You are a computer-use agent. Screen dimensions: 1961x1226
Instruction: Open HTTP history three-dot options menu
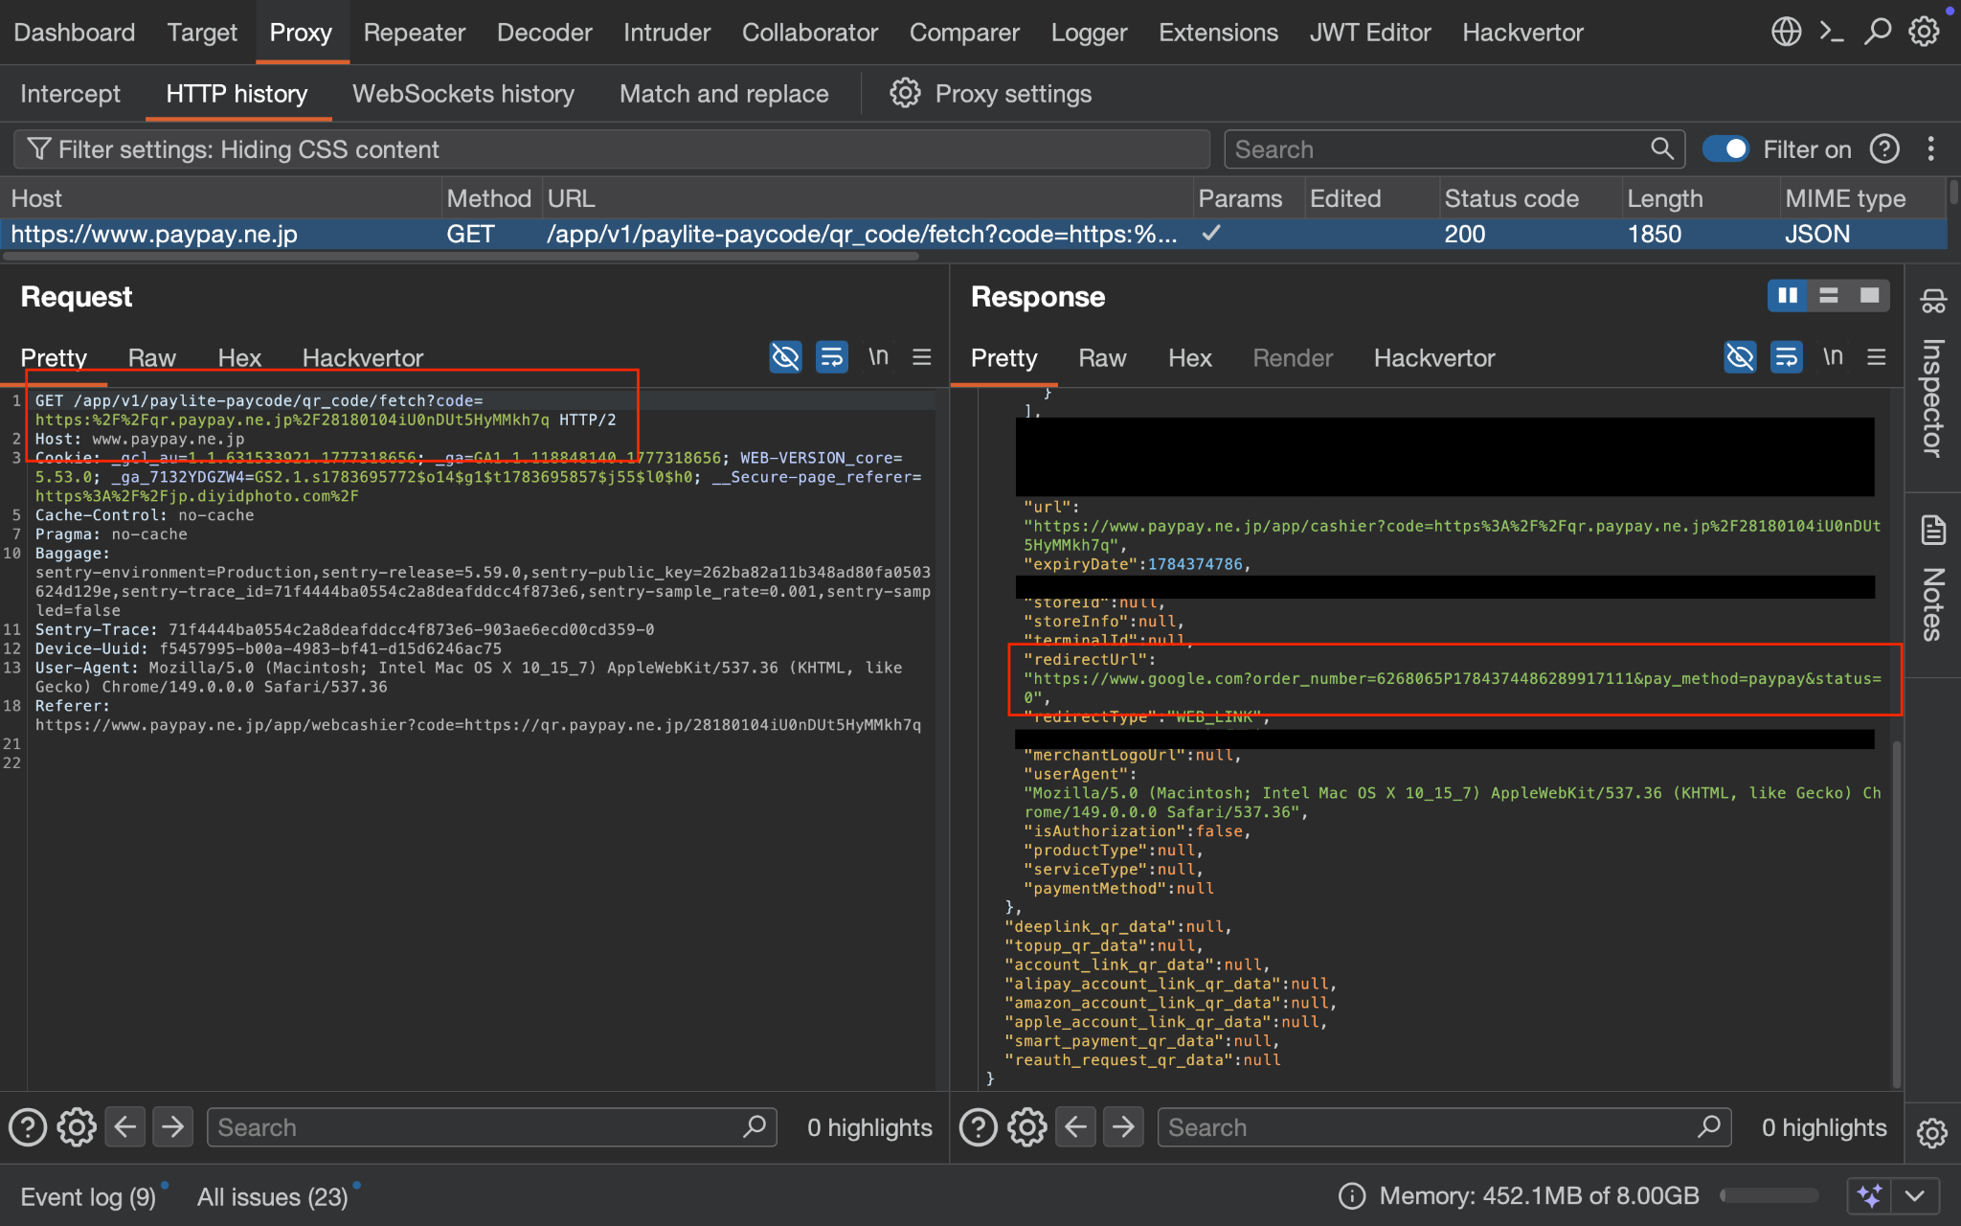pos(1930,149)
